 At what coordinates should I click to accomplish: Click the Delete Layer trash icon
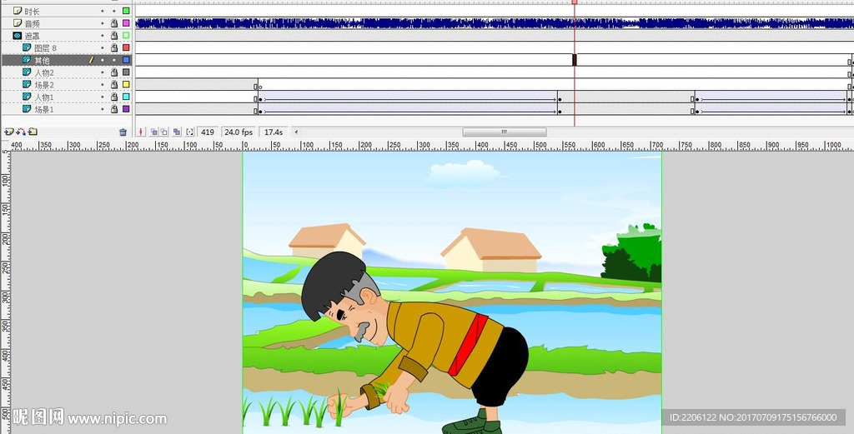click(123, 132)
